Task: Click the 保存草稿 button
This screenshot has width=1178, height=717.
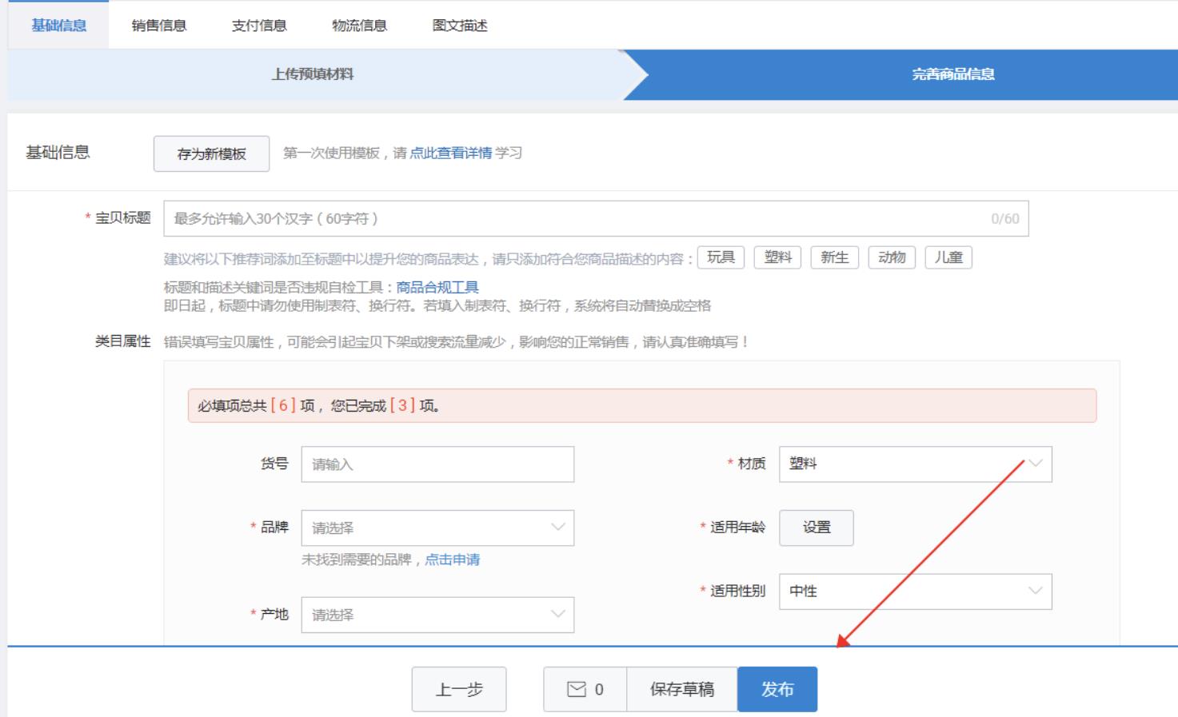Action: [x=682, y=689]
